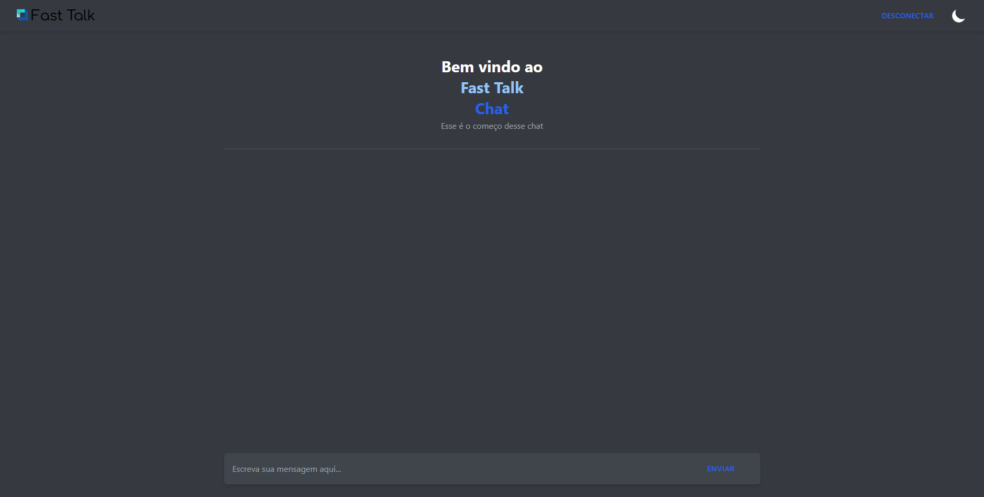Image resolution: width=984 pixels, height=497 pixels.
Task: Click the blue Fast Talk welcome heading
Action: click(x=492, y=88)
